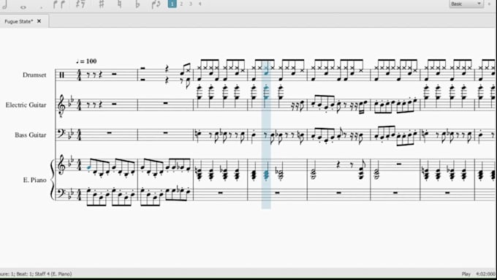497x280 pixels.
Task: Switch to voice 3
Action: pyautogui.click(x=191, y=4)
